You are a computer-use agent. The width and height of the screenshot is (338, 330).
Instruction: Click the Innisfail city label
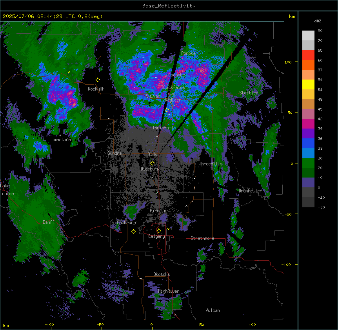163,128
